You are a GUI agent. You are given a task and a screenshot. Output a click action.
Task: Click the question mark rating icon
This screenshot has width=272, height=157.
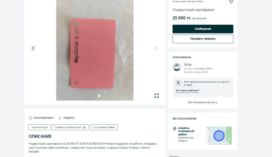[178, 83]
